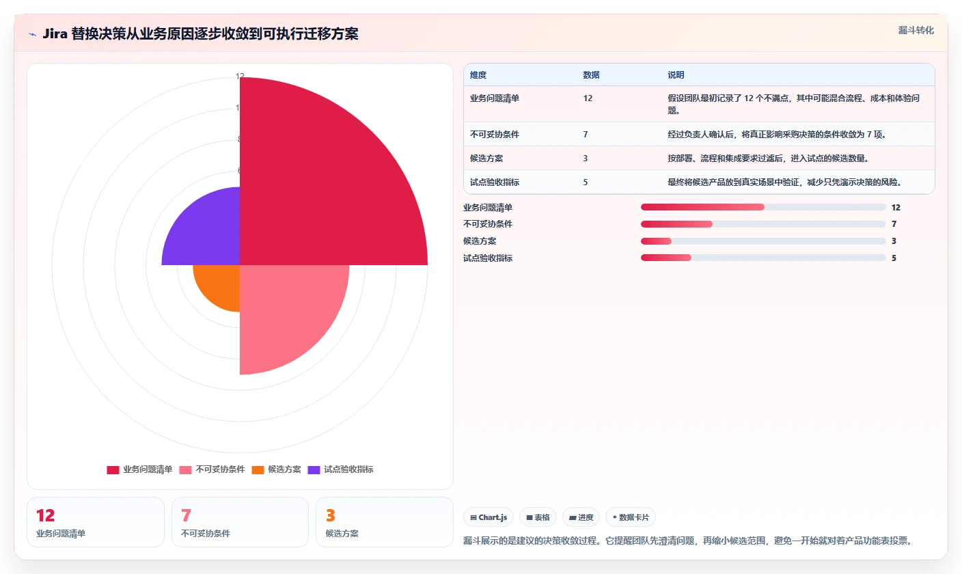Viewport: 962px width, 574px height.
Task: Click the 进度 chip
Action: point(581,517)
